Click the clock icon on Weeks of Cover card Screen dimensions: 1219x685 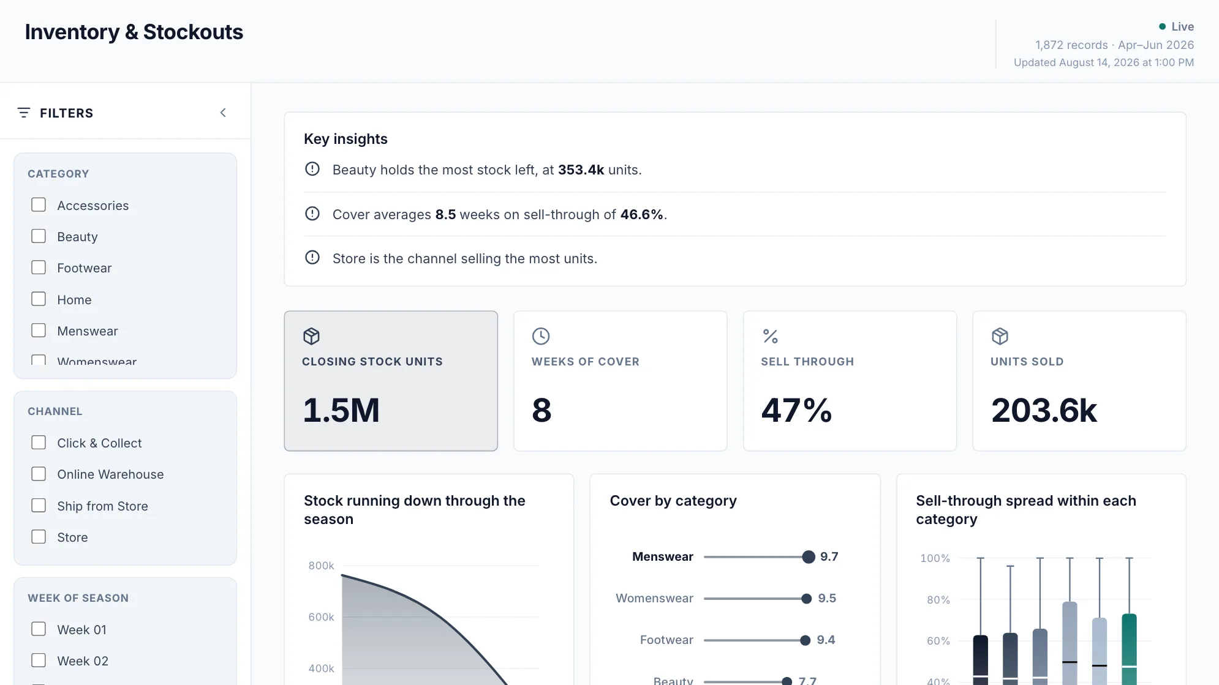pyautogui.click(x=541, y=336)
